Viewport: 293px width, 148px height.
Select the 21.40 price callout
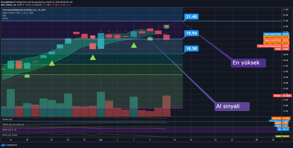click(191, 17)
